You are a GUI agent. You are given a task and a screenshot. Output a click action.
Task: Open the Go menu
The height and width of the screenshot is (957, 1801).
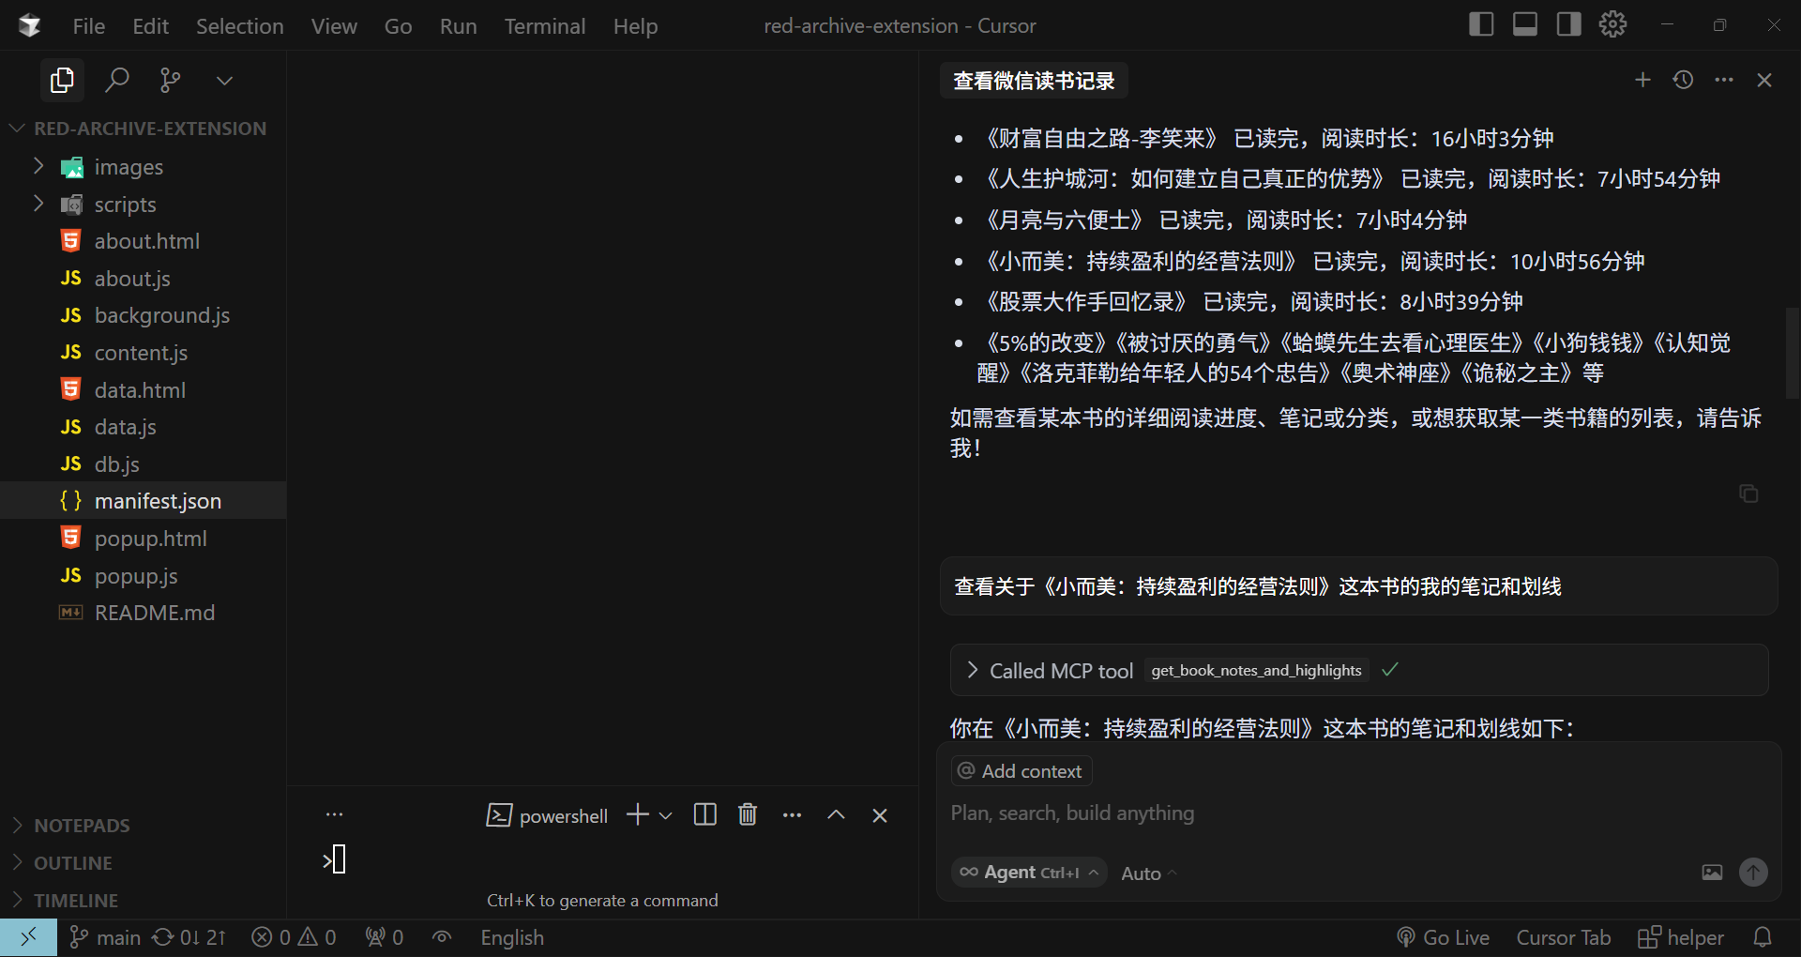tap(398, 26)
